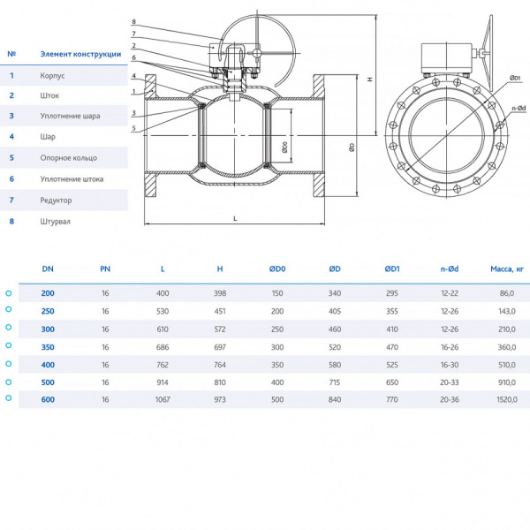The height and width of the screenshot is (530, 530).
Task: Pick the radio circle beside DN 500
Action: 9,382
